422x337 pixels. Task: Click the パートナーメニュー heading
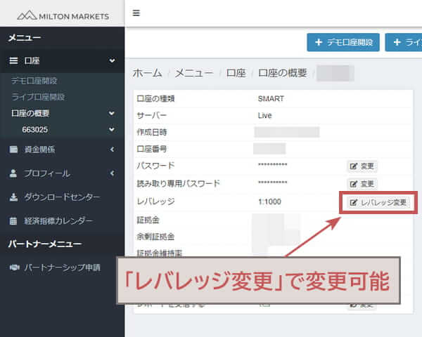pos(45,244)
